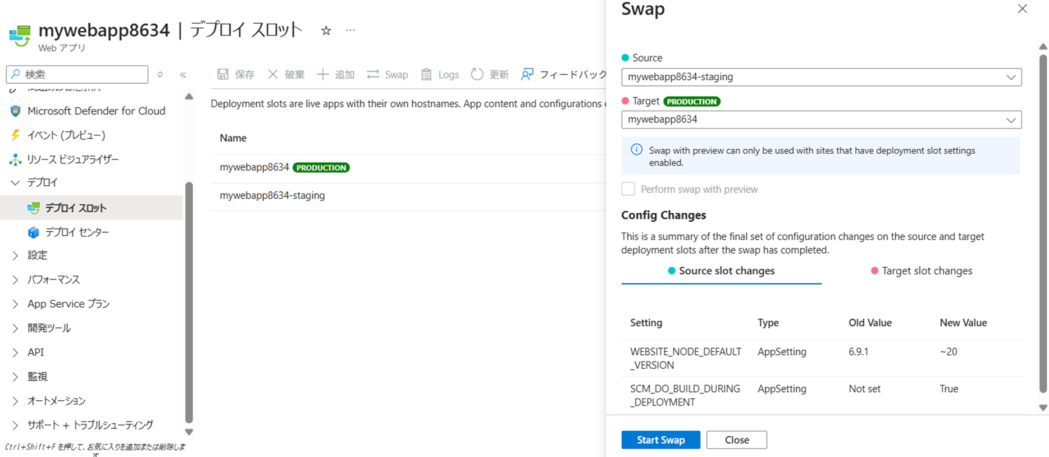This screenshot has height=457, width=1049.
Task: Expand the App Service プラン section
Action: (x=15, y=304)
